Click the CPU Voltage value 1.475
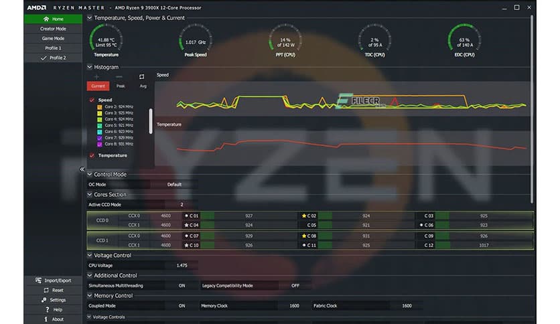The width and height of the screenshot is (560, 324). [182, 266]
